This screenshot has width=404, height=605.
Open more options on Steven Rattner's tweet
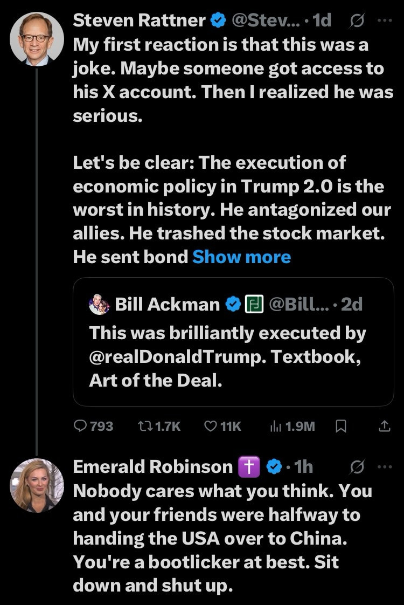pos(385,21)
